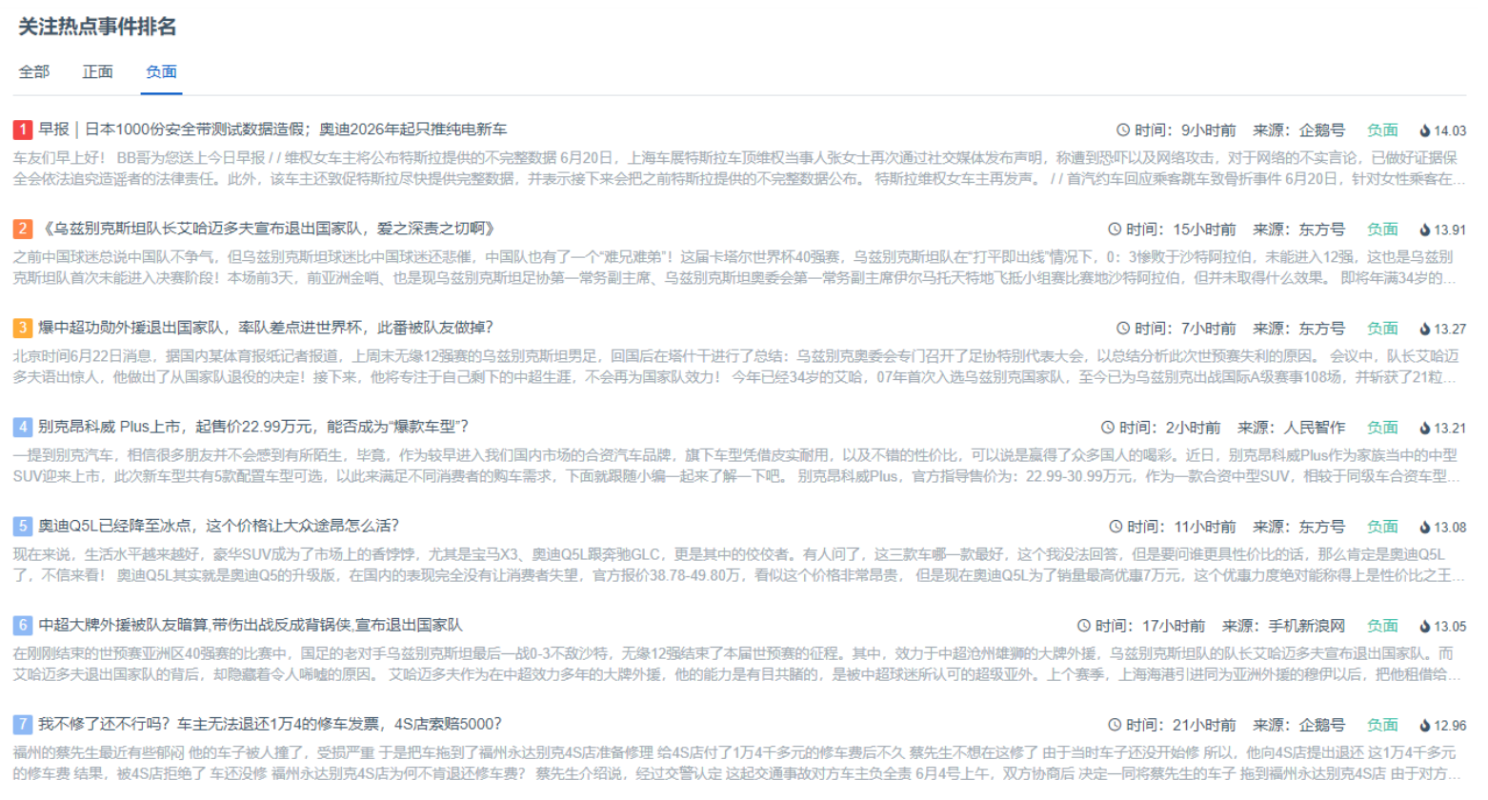The image size is (1488, 800).
Task: Click the blue rank 4 badge
Action: 23,427
